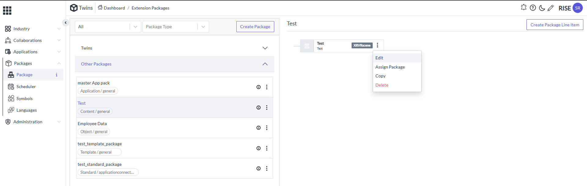Viewport: 587px width, 186px height.
Task: Select Package item in sidebar
Action: 33,75
